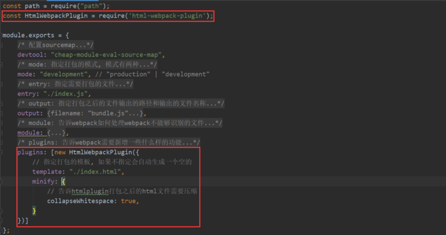Click the "cheap-module-eval-source-map" string
This screenshot has height=235, width=446.
click(x=106, y=55)
